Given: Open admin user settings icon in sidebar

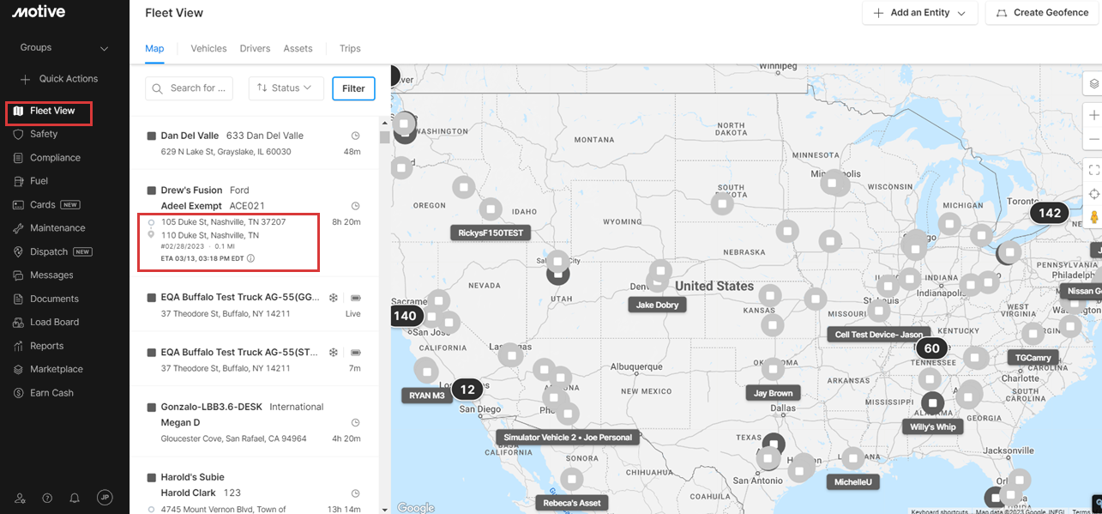Looking at the screenshot, I should pos(20,498).
